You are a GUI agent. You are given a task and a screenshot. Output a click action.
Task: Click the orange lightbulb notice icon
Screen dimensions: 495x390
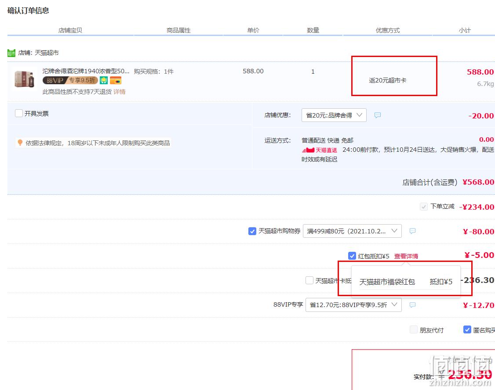pos(20,143)
